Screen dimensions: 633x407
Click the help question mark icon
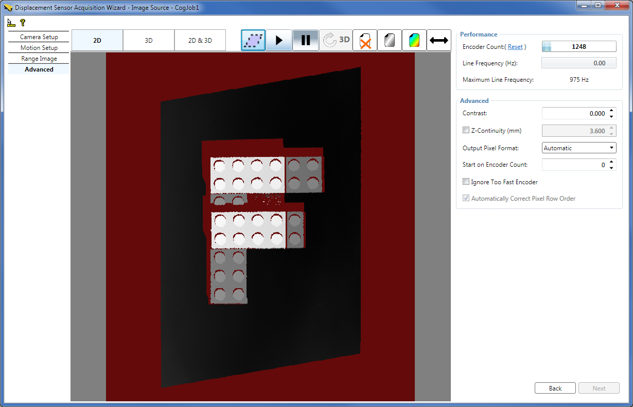[22, 22]
